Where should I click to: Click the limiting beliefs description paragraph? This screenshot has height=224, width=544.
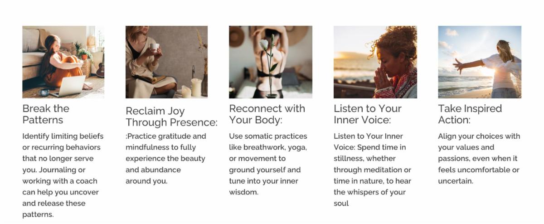pyautogui.click(x=63, y=175)
